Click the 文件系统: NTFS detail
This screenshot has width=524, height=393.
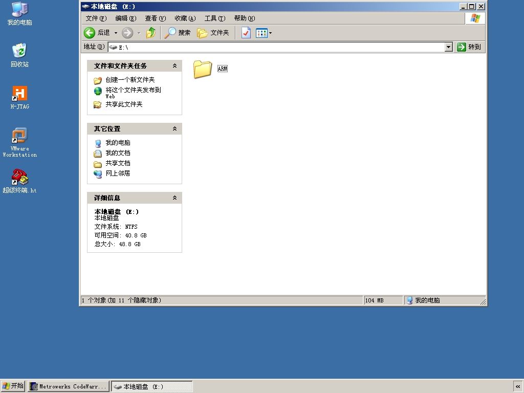[x=116, y=227]
